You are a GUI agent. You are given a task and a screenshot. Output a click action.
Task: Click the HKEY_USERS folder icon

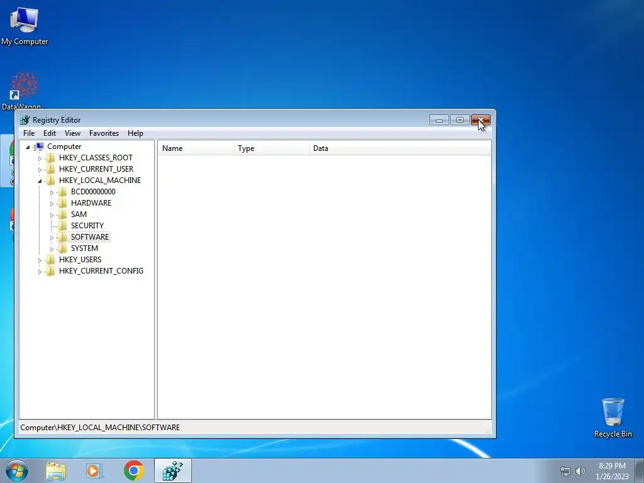(x=50, y=260)
